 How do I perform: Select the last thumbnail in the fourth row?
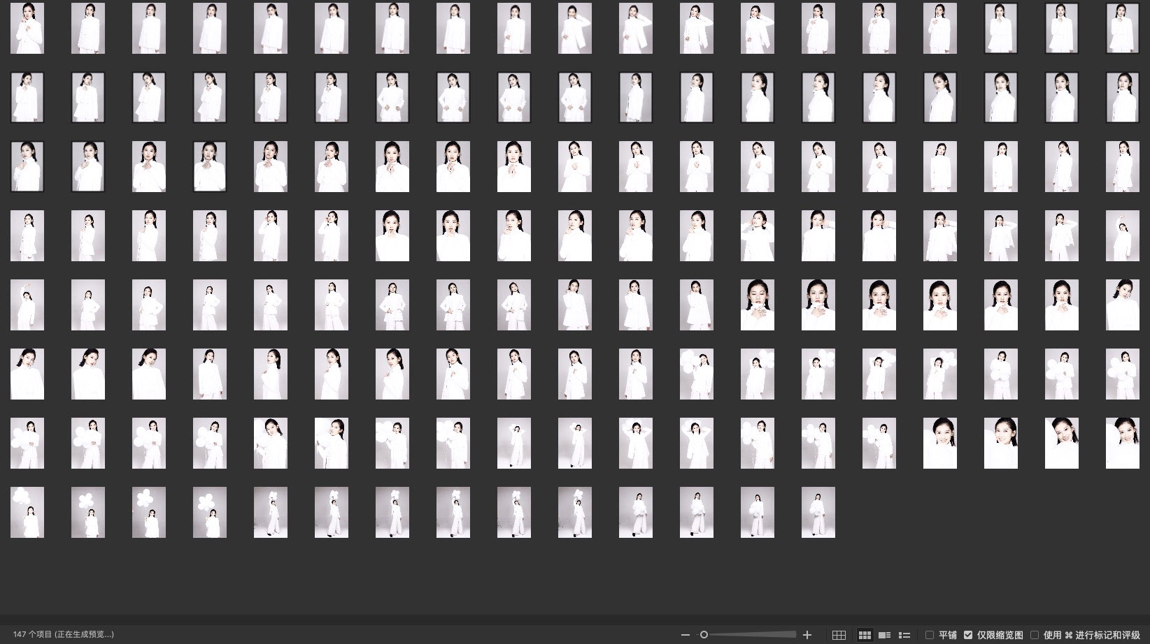coord(1122,235)
